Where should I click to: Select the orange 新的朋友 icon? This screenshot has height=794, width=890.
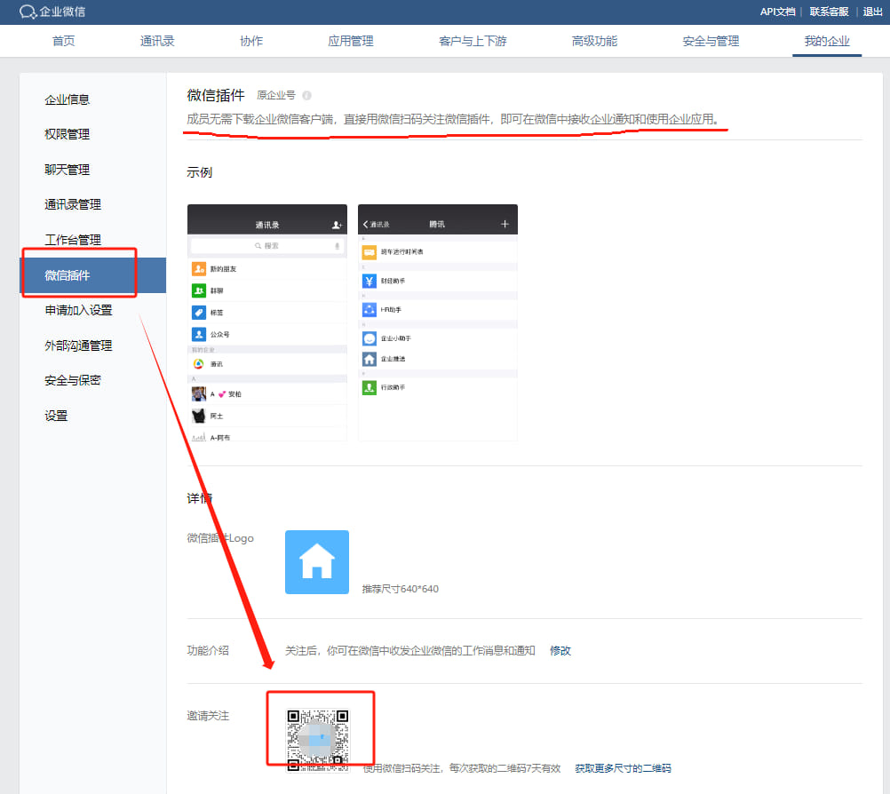pos(197,269)
